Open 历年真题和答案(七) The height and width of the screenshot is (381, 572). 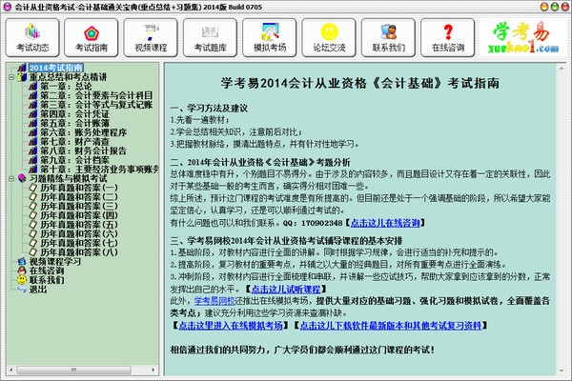point(79,243)
